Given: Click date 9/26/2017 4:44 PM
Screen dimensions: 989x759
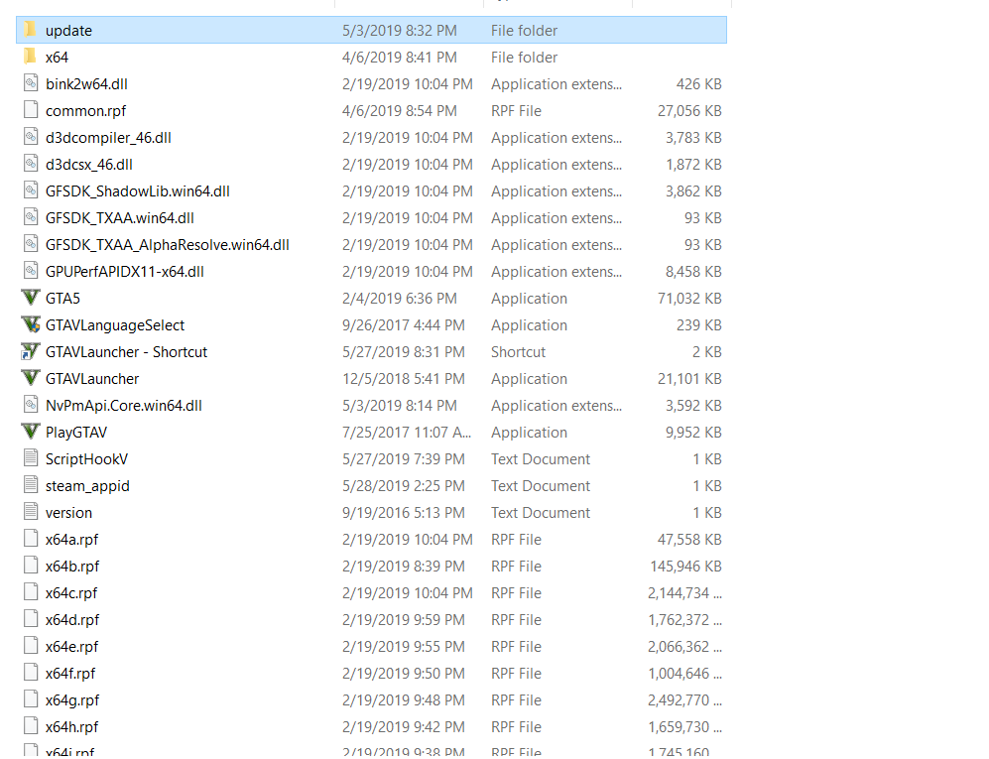Looking at the screenshot, I should (403, 325).
